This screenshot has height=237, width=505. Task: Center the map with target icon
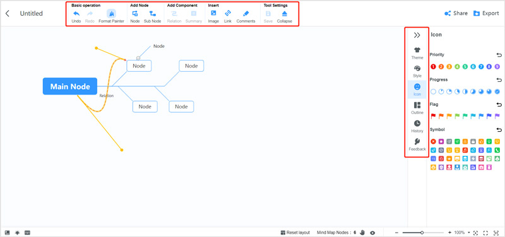point(475,233)
